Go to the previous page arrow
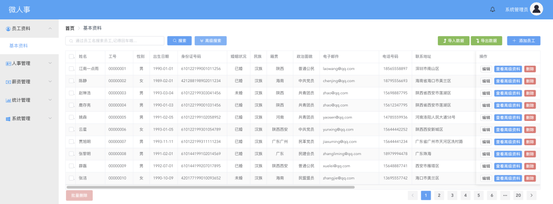The image size is (553, 204). coord(413,195)
